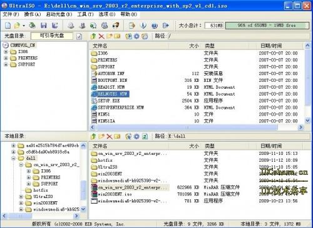Click the Convert image toolbar icon
Viewport: 313px width, 228px height.
(x=116, y=26)
